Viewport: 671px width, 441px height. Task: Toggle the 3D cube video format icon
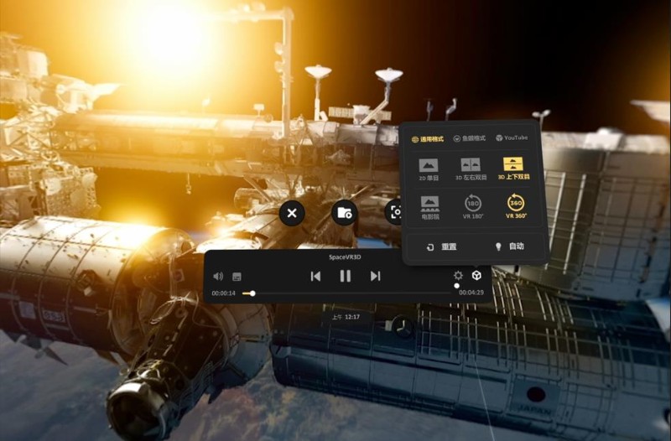[476, 276]
